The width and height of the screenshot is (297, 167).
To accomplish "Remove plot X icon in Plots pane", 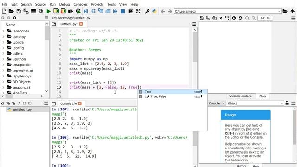I will (x=221, y=18).
